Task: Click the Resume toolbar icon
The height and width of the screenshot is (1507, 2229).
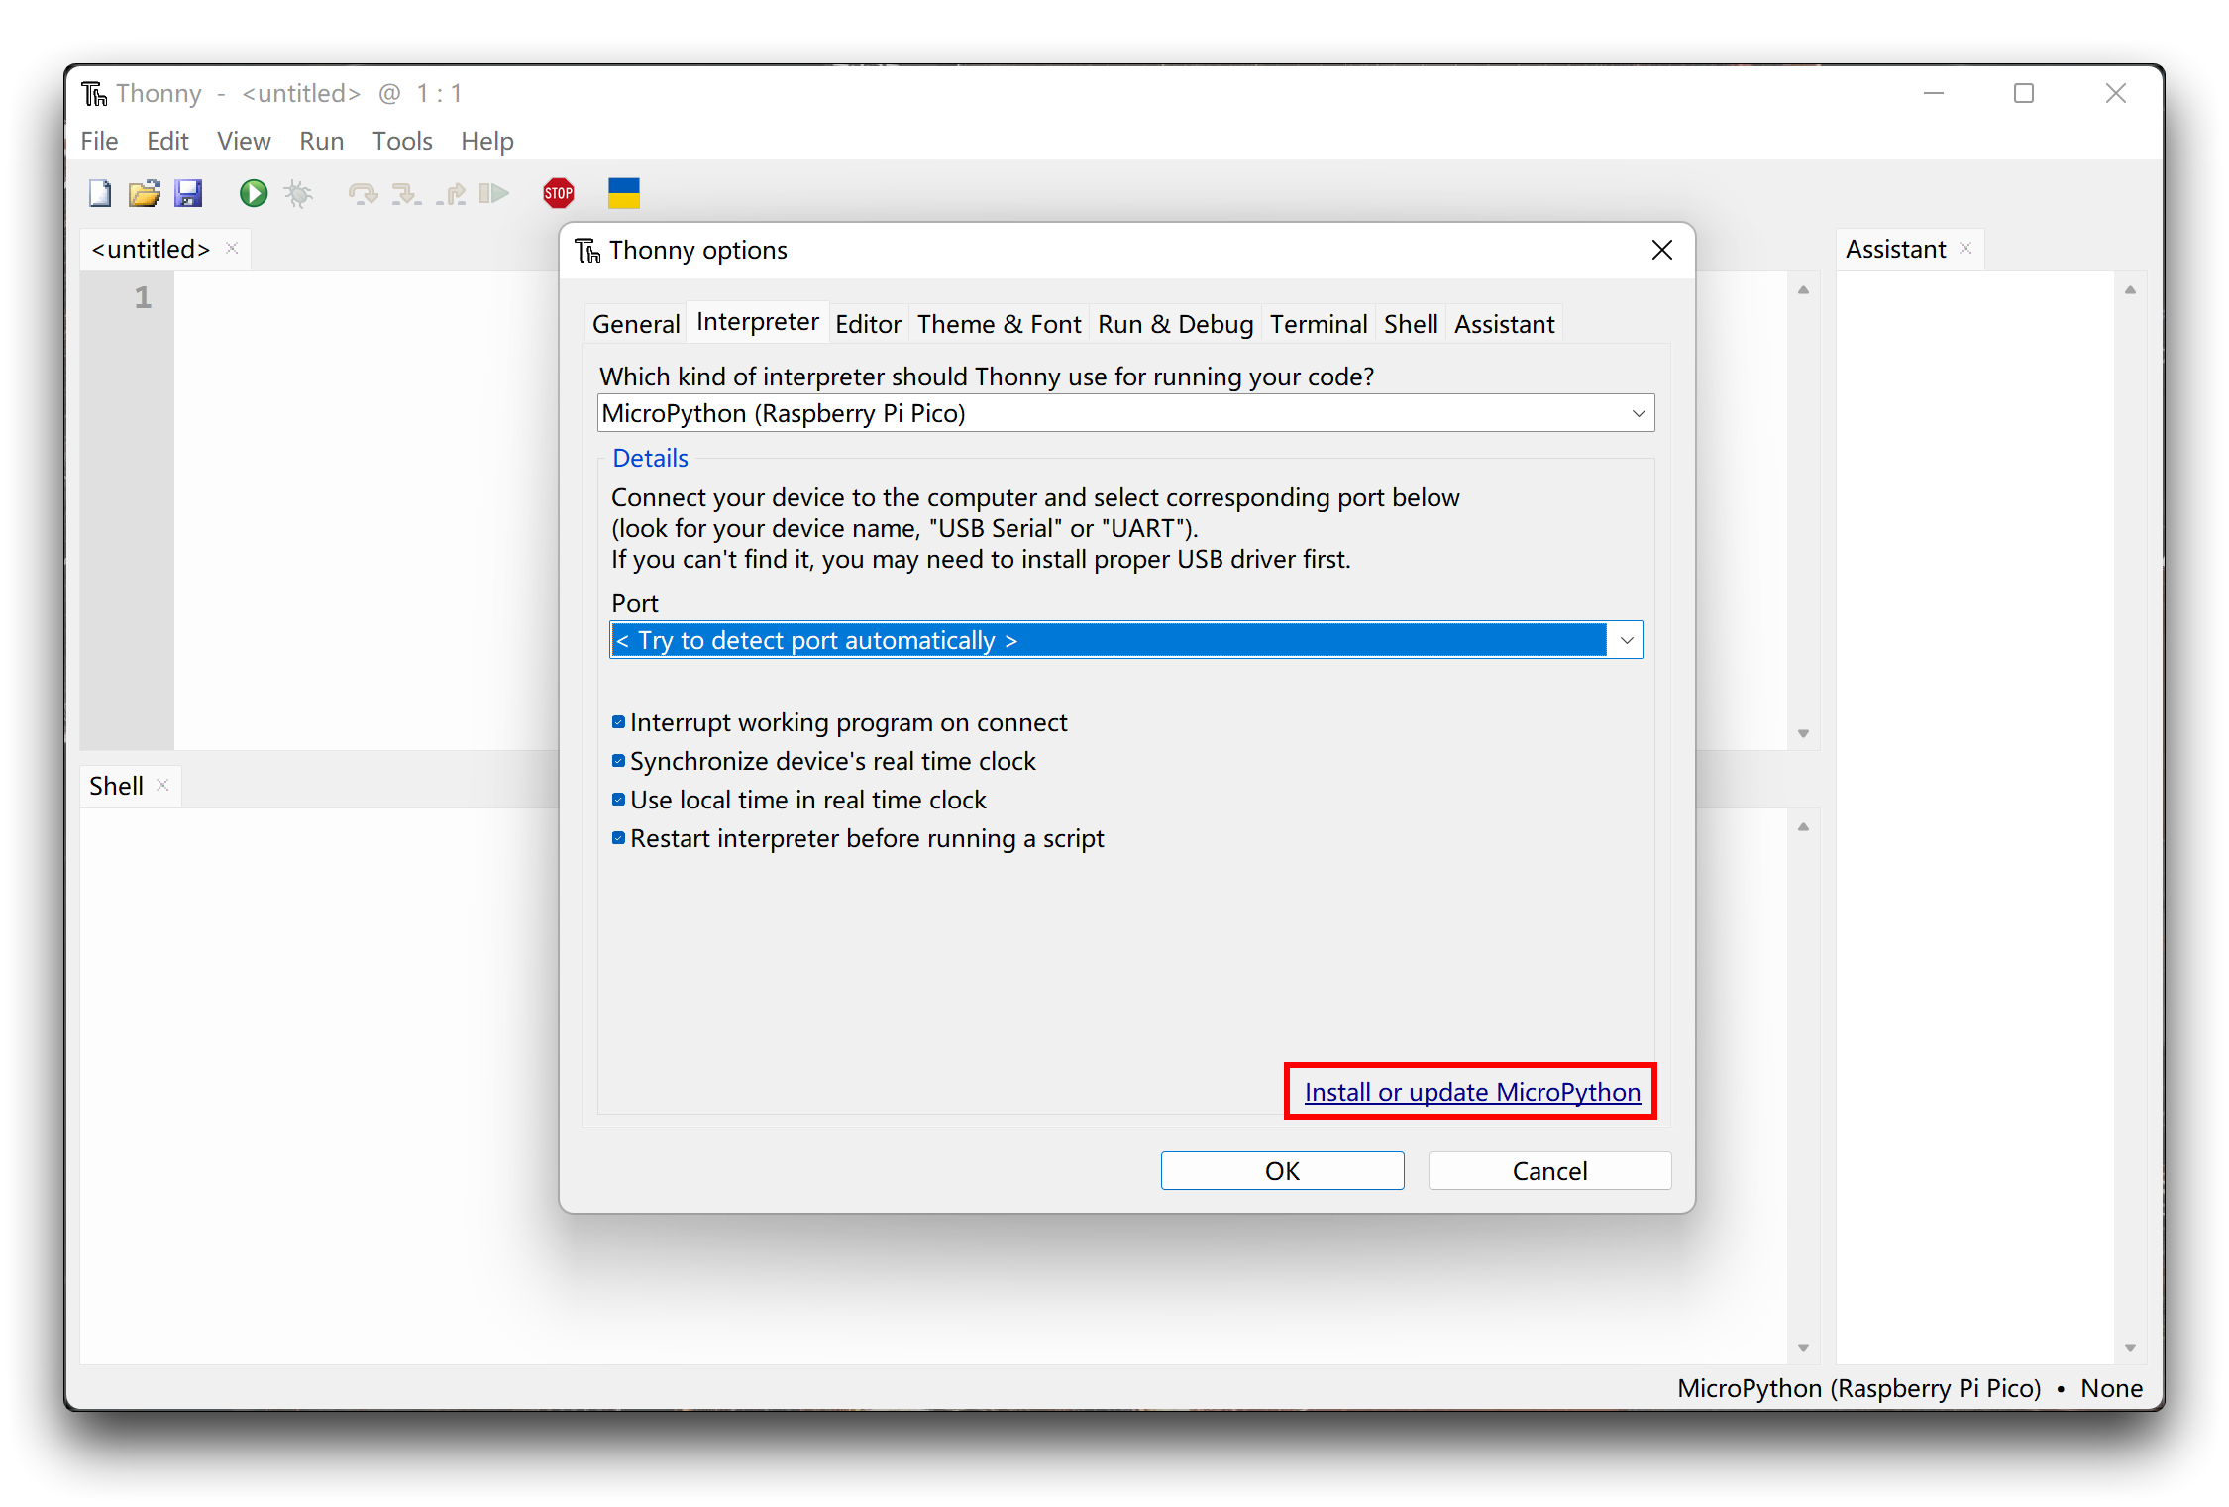Action: (493, 193)
